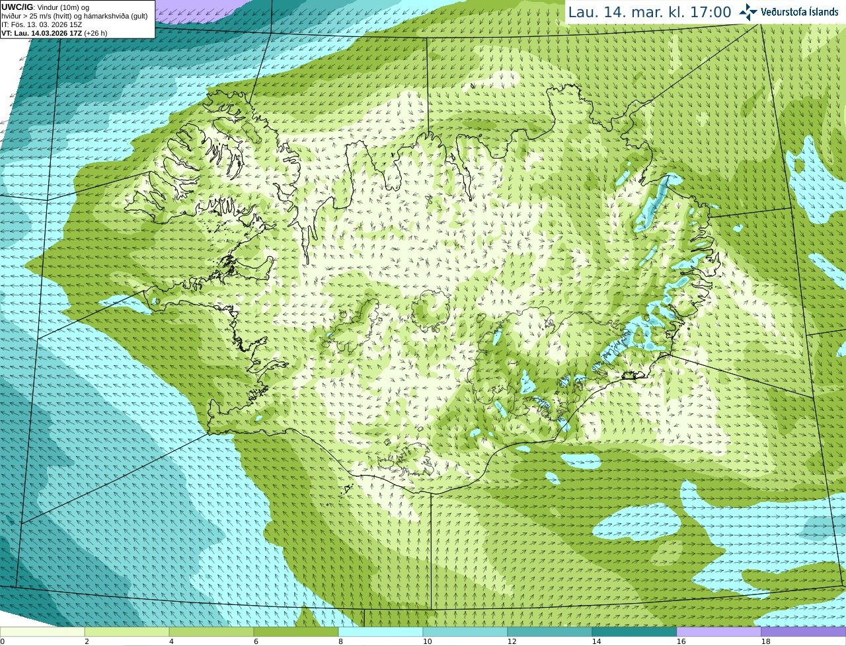Click the Veðurstofa Íslands name text
The height and width of the screenshot is (646, 846).
click(800, 12)
